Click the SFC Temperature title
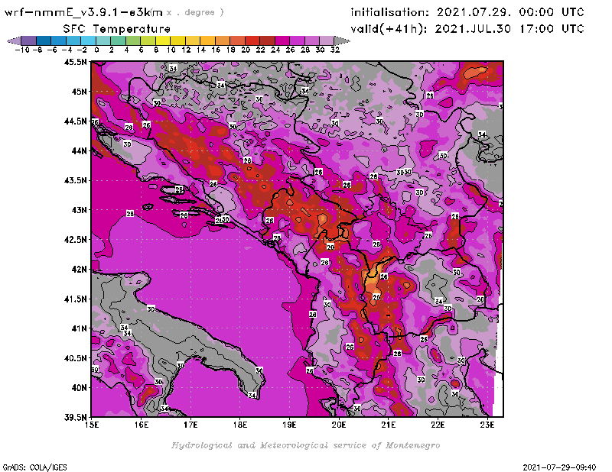 (x=116, y=28)
